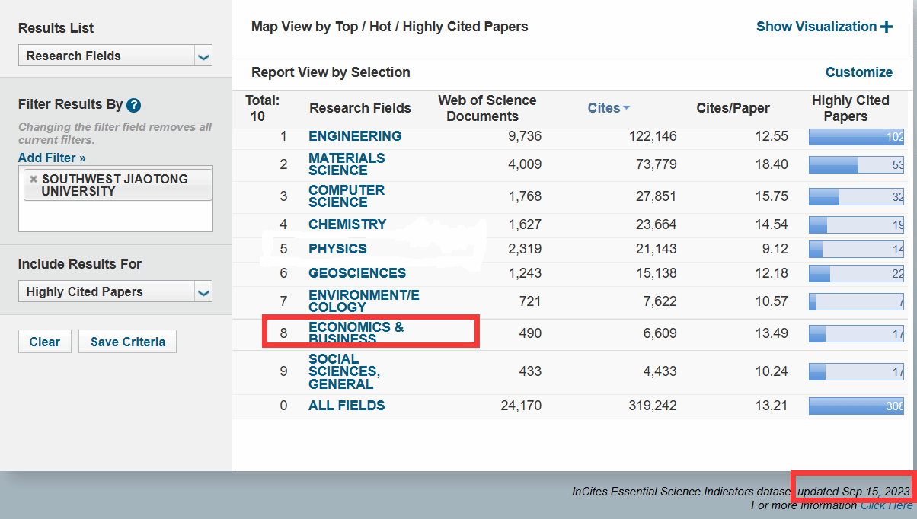Click the Click Here information link
The width and height of the screenshot is (917, 519).
pyautogui.click(x=887, y=505)
